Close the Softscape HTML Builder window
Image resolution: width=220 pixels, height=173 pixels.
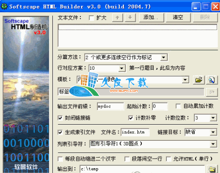[216, 7]
